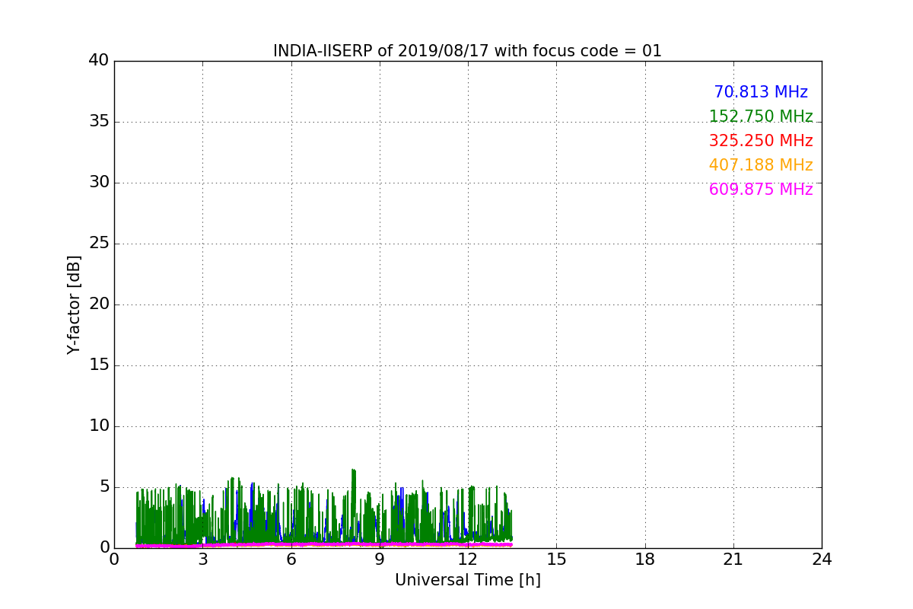The image size is (913, 609).
Task: Select the 407.188 MHz legend label
Action: 761,165
